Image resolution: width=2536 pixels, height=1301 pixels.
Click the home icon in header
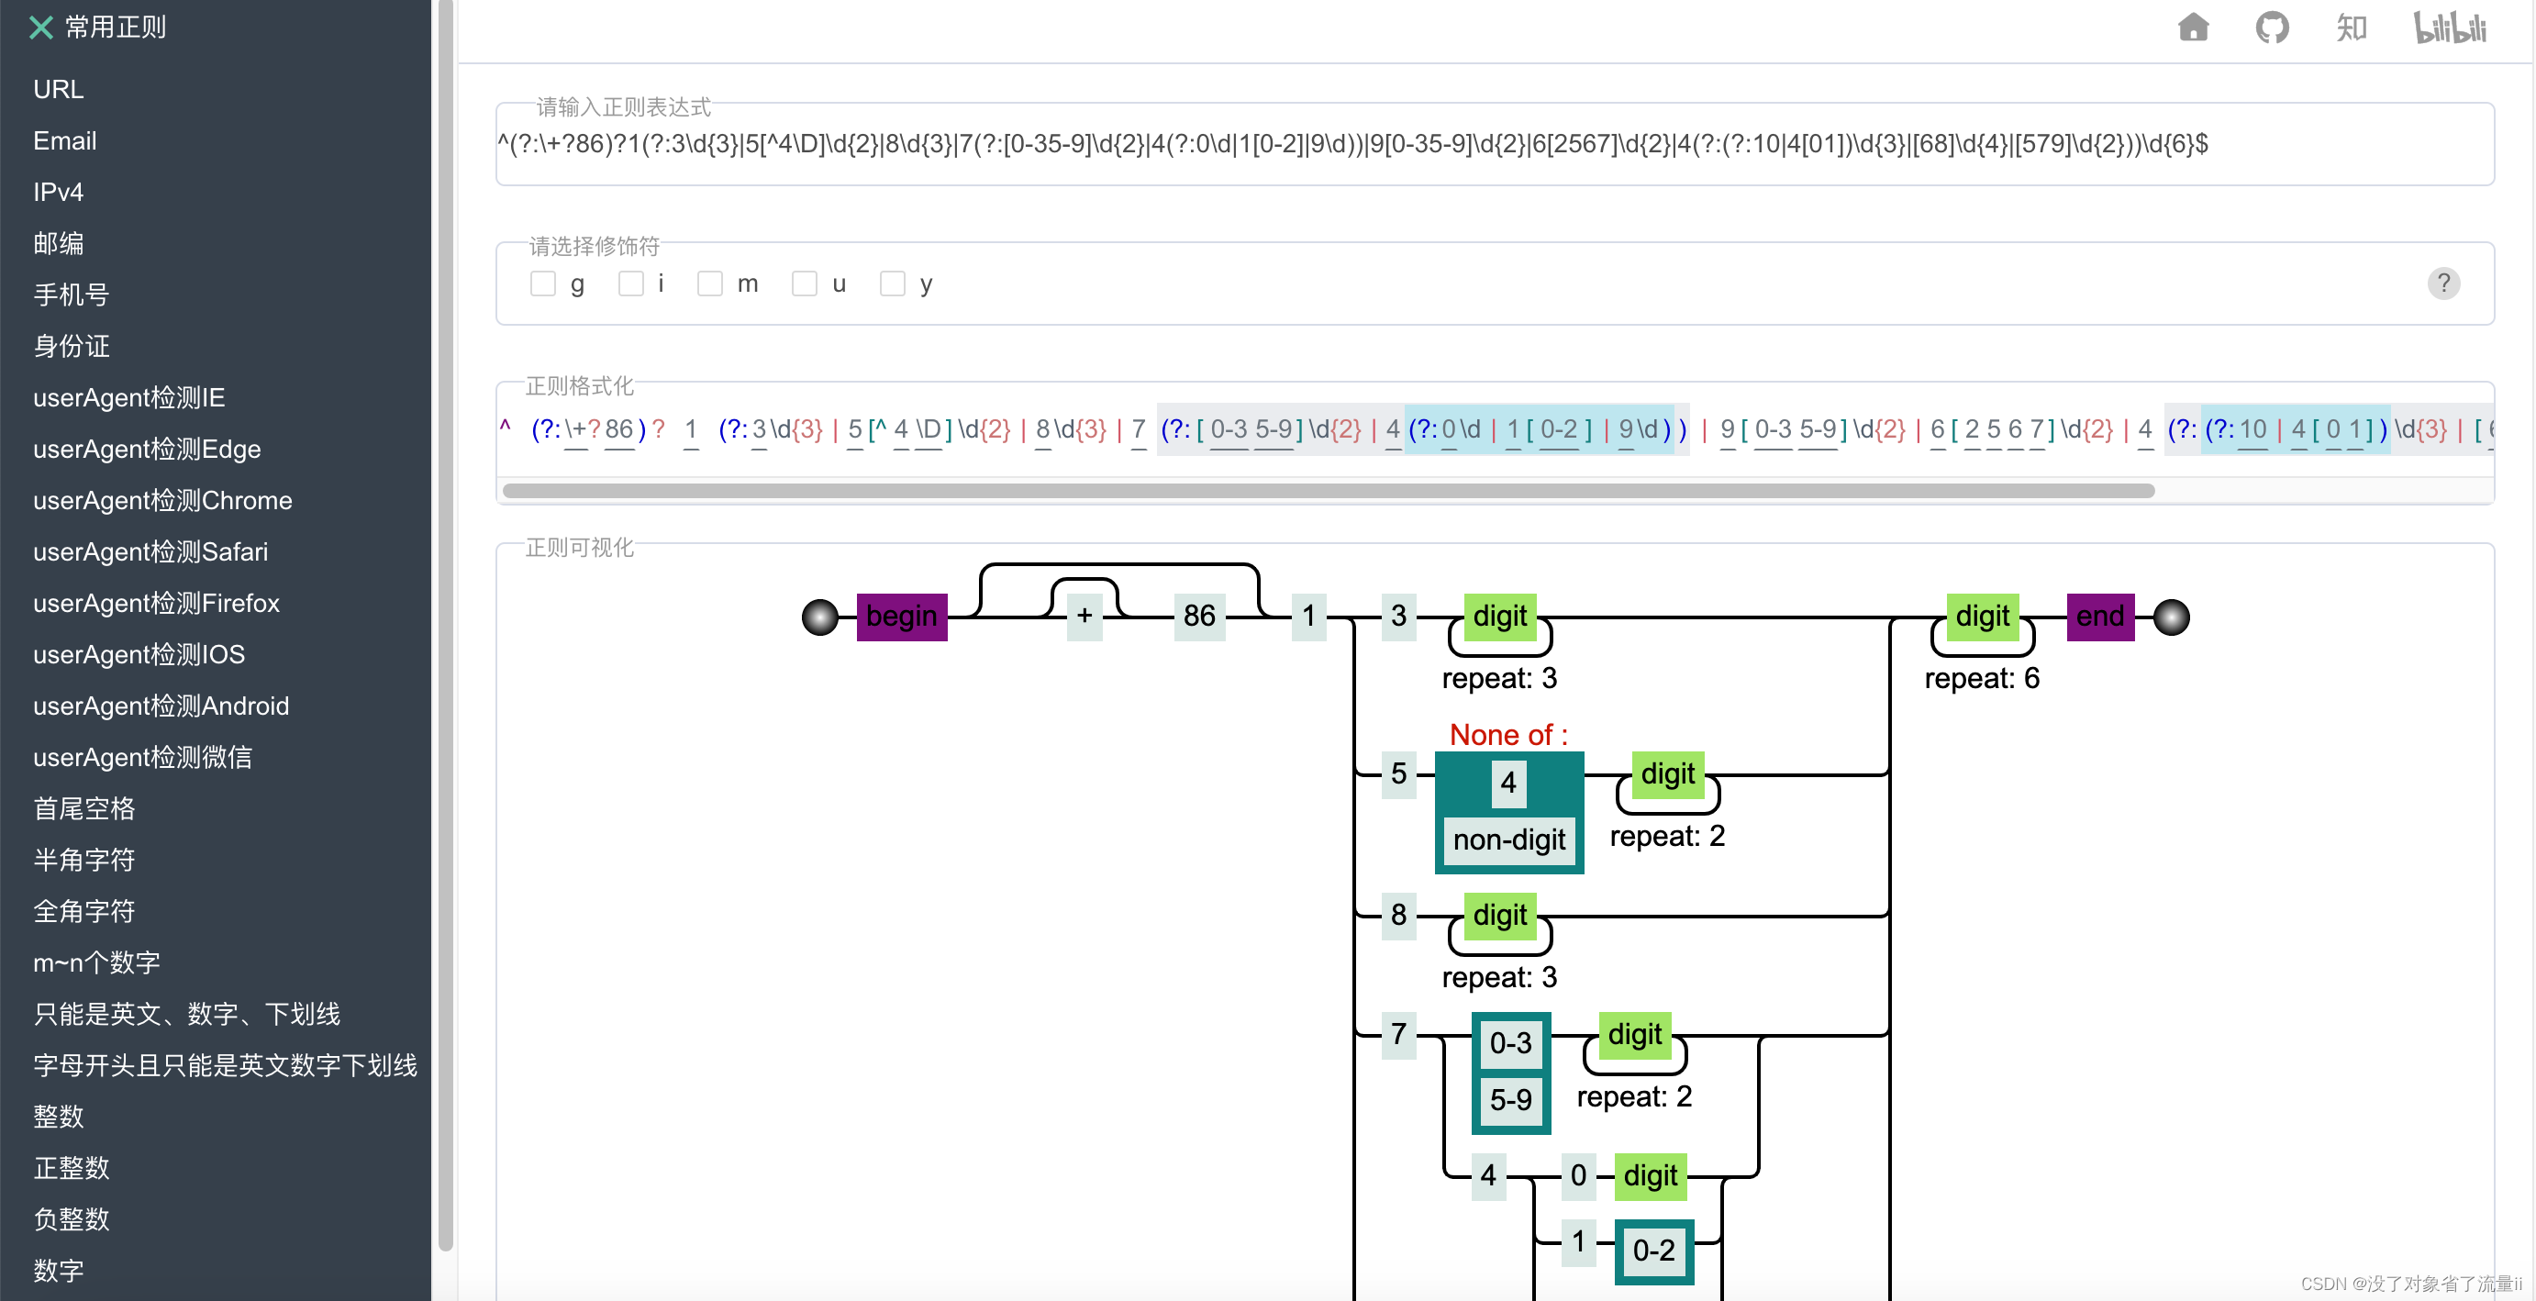[x=2193, y=28]
